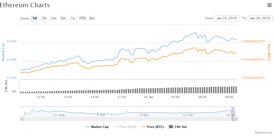
Task: Click the navigator range handle grip
Action: coord(233,112)
